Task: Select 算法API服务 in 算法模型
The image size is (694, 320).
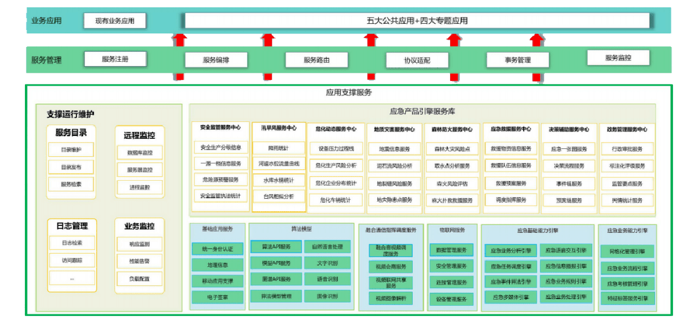Action: click(x=276, y=247)
